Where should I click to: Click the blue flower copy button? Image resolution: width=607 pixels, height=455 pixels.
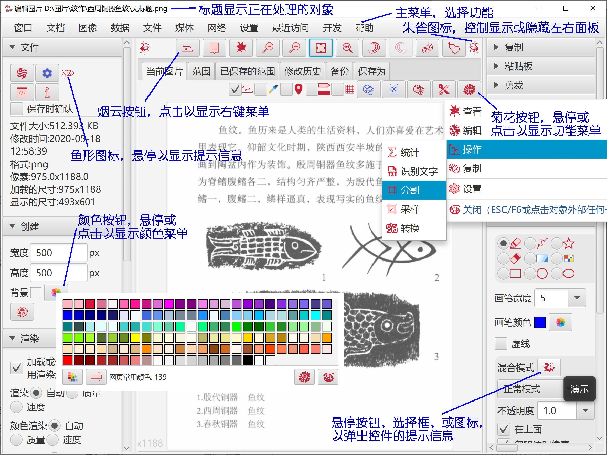(369, 89)
